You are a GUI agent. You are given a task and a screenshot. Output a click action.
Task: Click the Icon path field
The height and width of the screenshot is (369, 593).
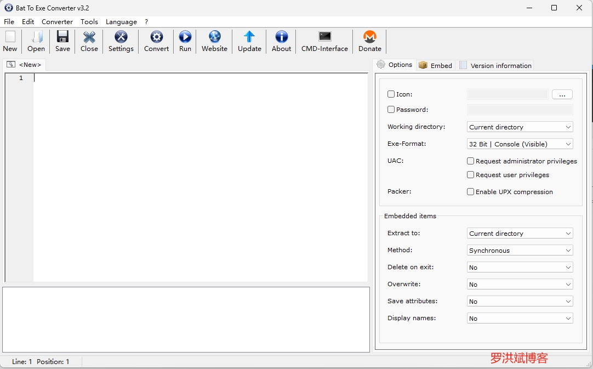pyautogui.click(x=508, y=94)
